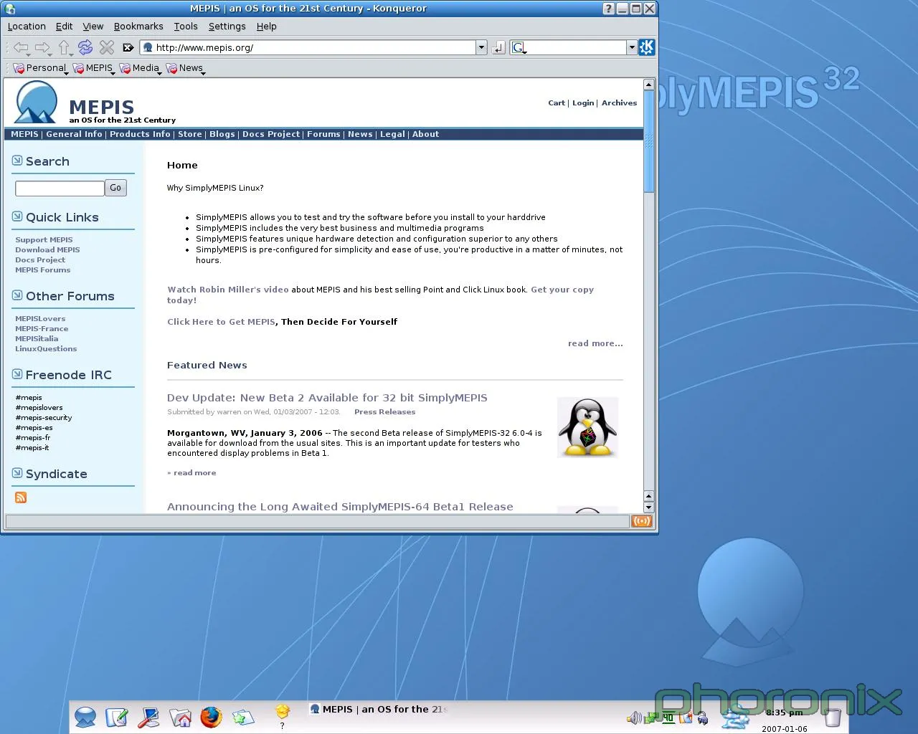Screen dimensions: 918x734
Task: Open the MEPIS bookmarks folder dropdown
Action: point(93,68)
